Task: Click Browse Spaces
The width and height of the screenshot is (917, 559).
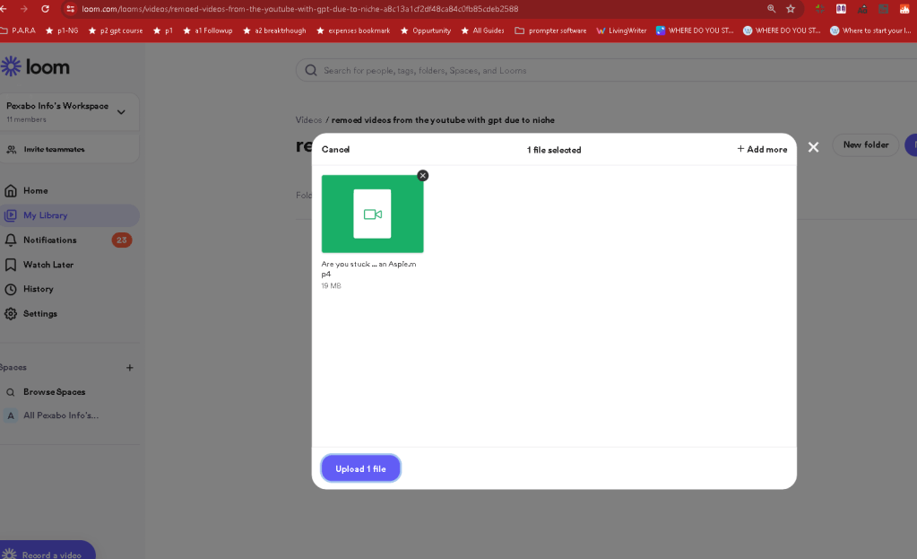Action: pos(55,391)
